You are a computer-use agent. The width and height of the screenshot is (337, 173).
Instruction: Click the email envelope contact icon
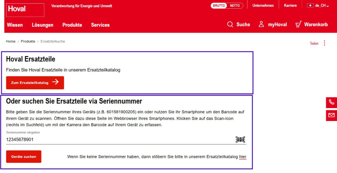pyautogui.click(x=331, y=115)
